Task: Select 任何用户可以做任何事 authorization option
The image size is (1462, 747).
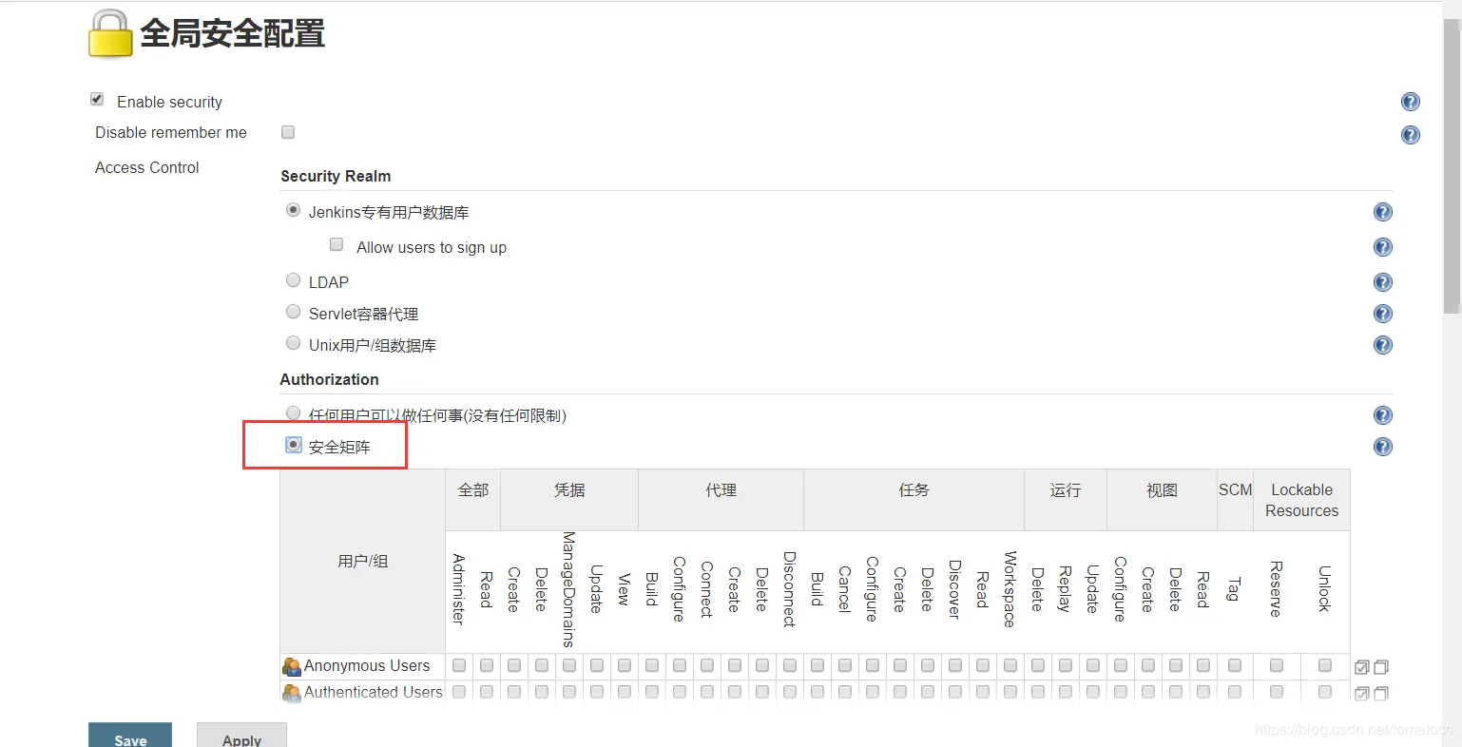Action: [294, 413]
